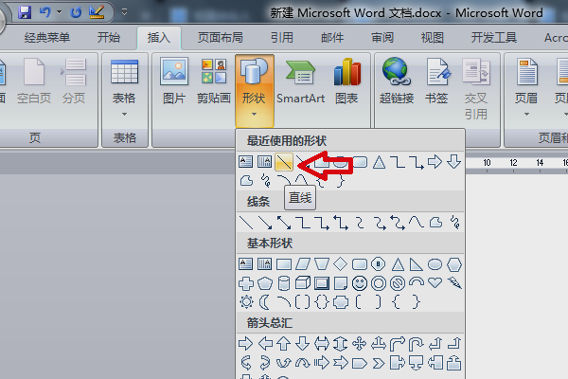
Task: Click the 基本形状 section header
Action: (270, 244)
